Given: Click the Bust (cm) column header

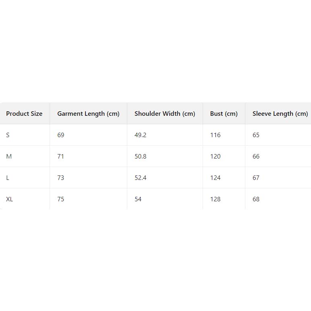Looking at the screenshot, I should click(x=224, y=114).
